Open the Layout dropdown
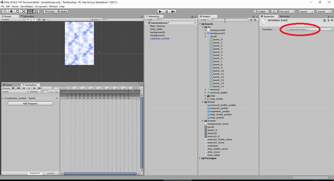 pos(324,11)
